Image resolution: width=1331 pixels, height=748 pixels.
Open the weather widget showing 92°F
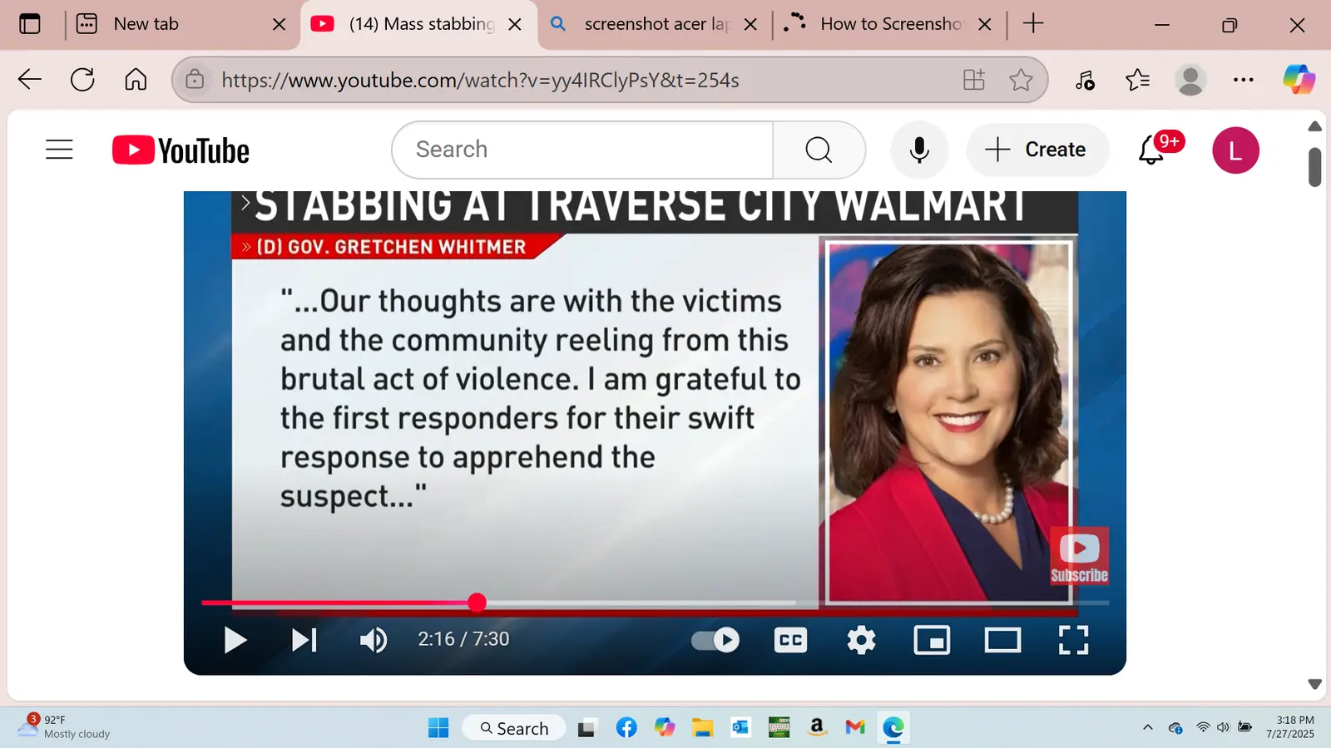point(65,727)
